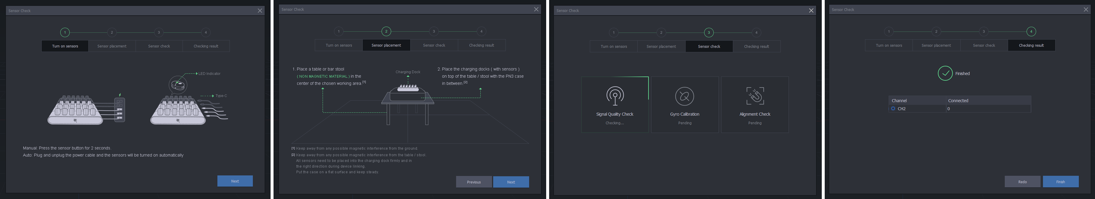
Task: Close the dialog with the Previous button
Action: [536, 9]
